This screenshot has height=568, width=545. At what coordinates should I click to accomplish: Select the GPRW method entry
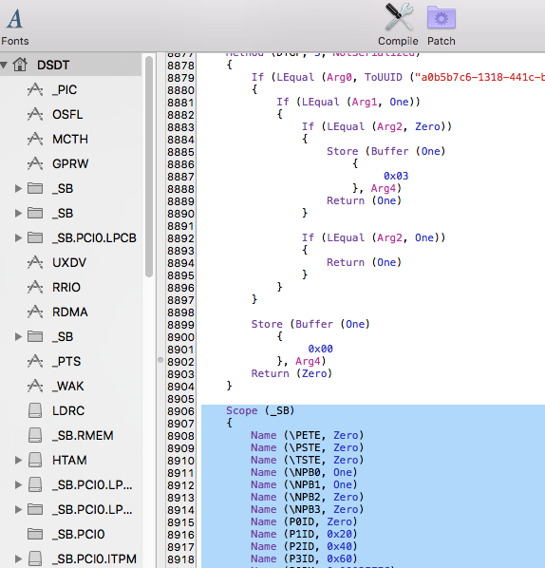tap(70, 163)
